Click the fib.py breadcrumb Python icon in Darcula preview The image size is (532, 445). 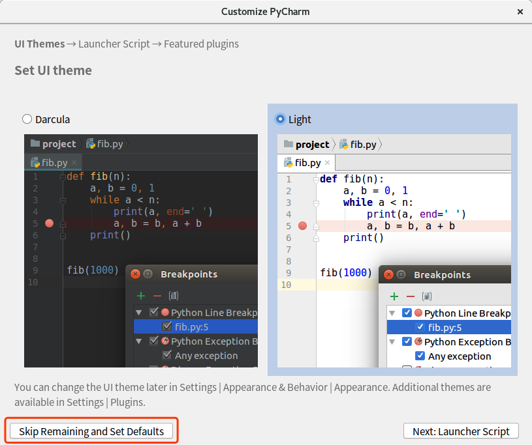91,143
